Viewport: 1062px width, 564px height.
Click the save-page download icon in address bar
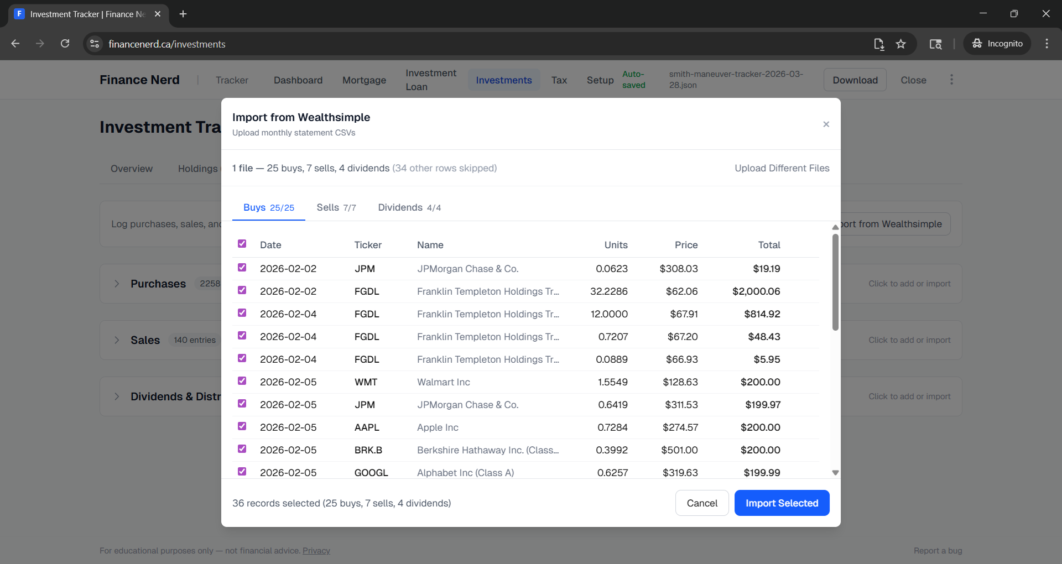click(879, 44)
